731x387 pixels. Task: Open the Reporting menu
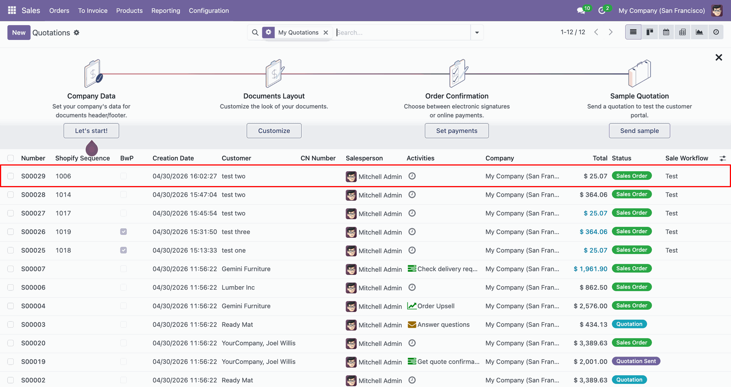(166, 11)
